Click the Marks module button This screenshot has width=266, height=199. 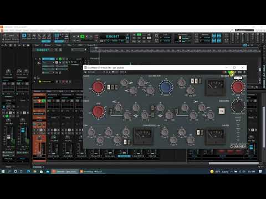66,36
